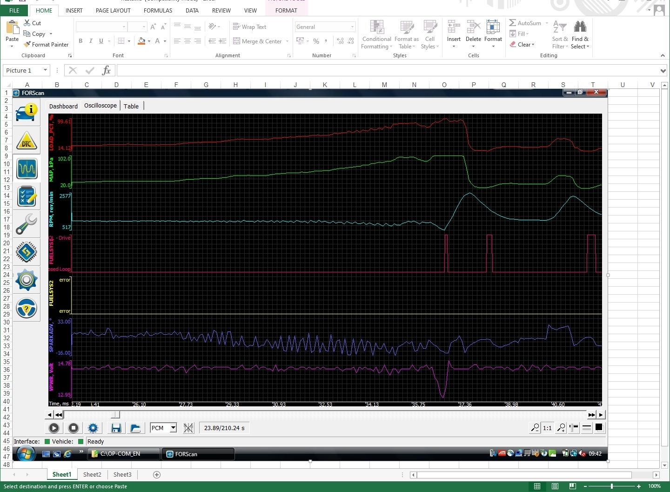Click the Excel zoom slider
The height and width of the screenshot is (492, 670).
tap(611, 486)
